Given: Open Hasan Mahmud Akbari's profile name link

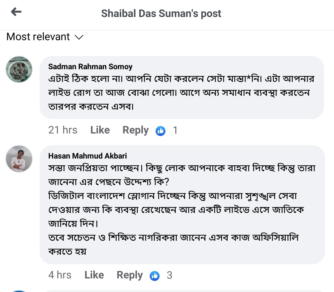Looking at the screenshot, I should coord(88,156).
